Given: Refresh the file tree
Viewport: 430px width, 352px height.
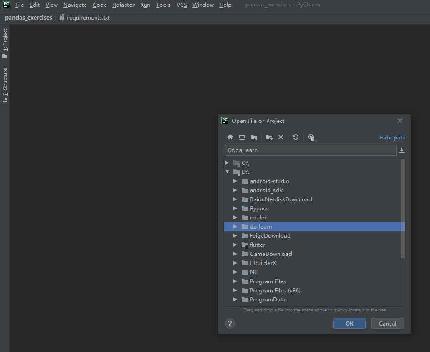Looking at the screenshot, I should coord(296,137).
